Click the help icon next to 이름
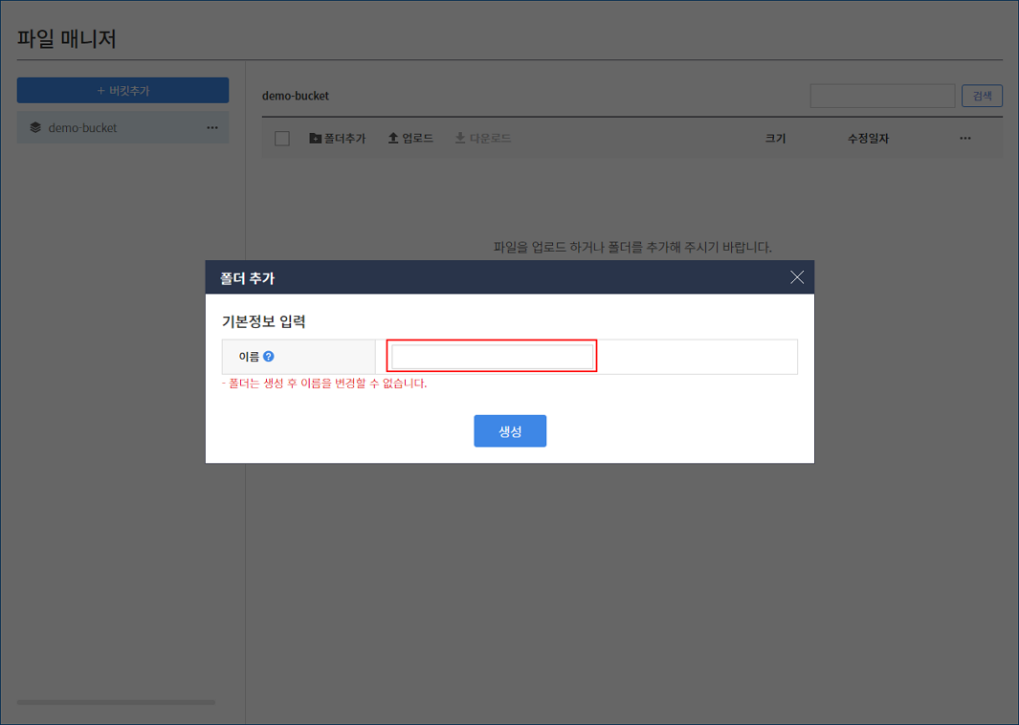 pyautogui.click(x=269, y=357)
